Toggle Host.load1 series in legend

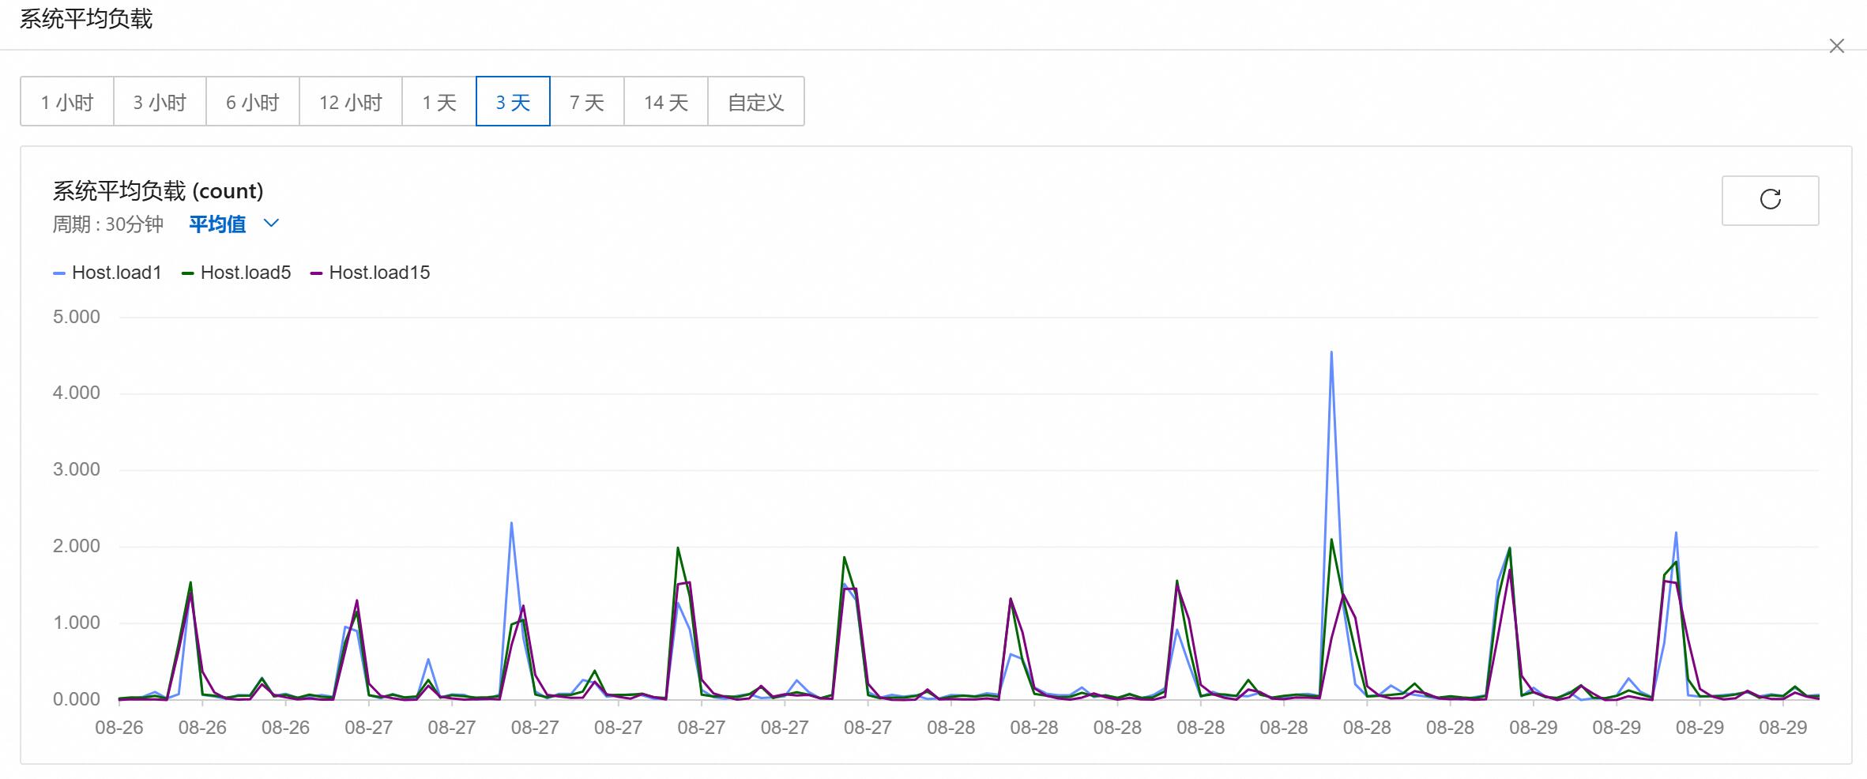[116, 273]
